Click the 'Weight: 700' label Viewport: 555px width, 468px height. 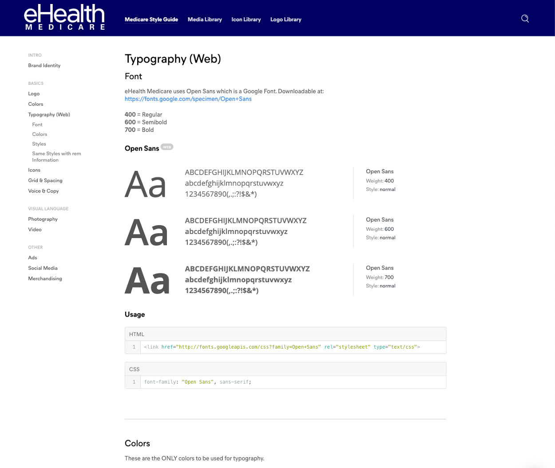click(x=380, y=278)
